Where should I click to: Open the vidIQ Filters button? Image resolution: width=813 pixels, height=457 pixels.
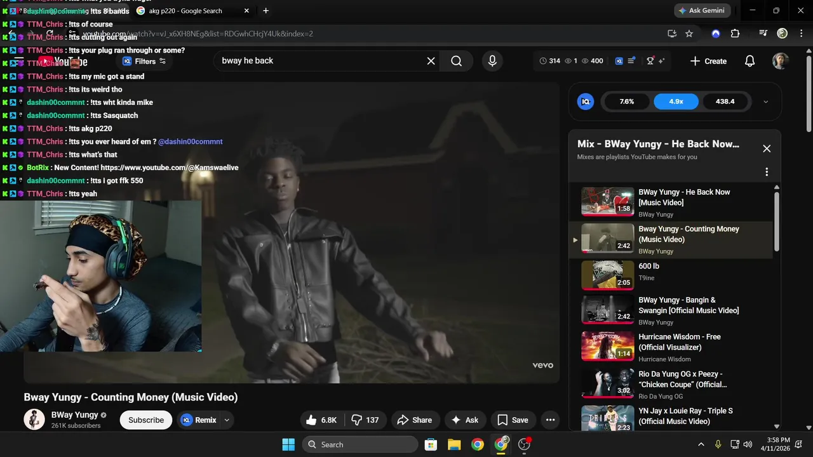[144, 61]
